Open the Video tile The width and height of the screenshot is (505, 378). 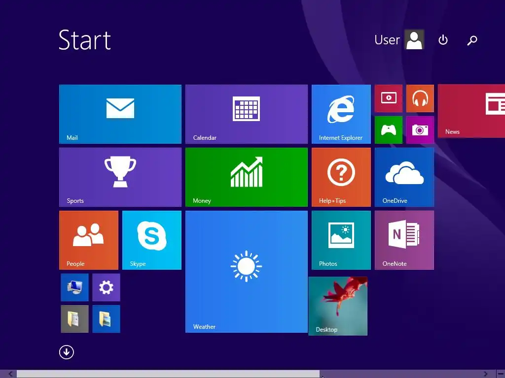[x=389, y=98]
